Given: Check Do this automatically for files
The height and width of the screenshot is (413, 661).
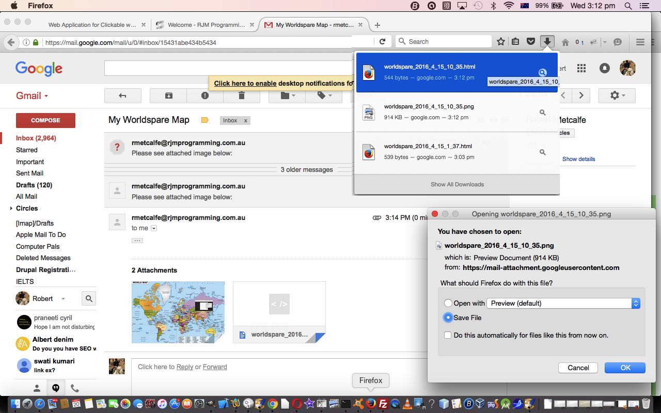Looking at the screenshot, I should click(448, 335).
